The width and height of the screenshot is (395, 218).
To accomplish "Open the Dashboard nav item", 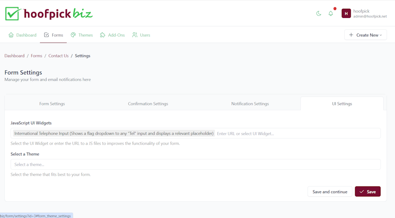I will tap(22, 35).
